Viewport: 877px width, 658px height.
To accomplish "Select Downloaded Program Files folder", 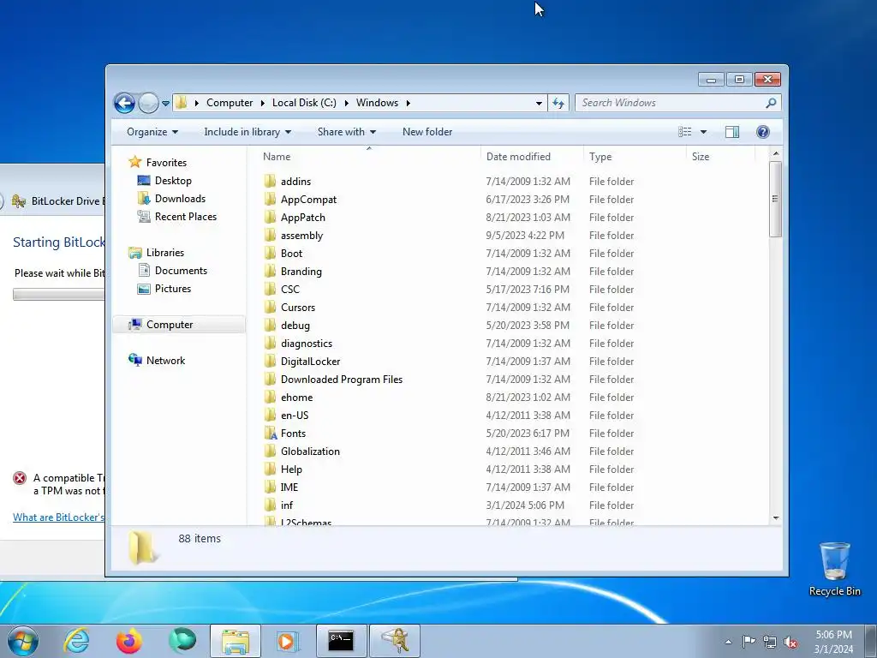I will (x=341, y=380).
